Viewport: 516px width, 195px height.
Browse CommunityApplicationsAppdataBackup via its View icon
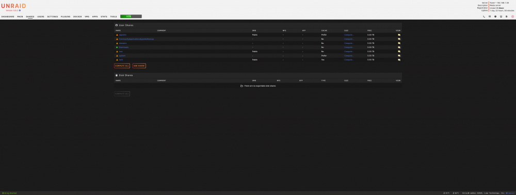[x=399, y=39]
